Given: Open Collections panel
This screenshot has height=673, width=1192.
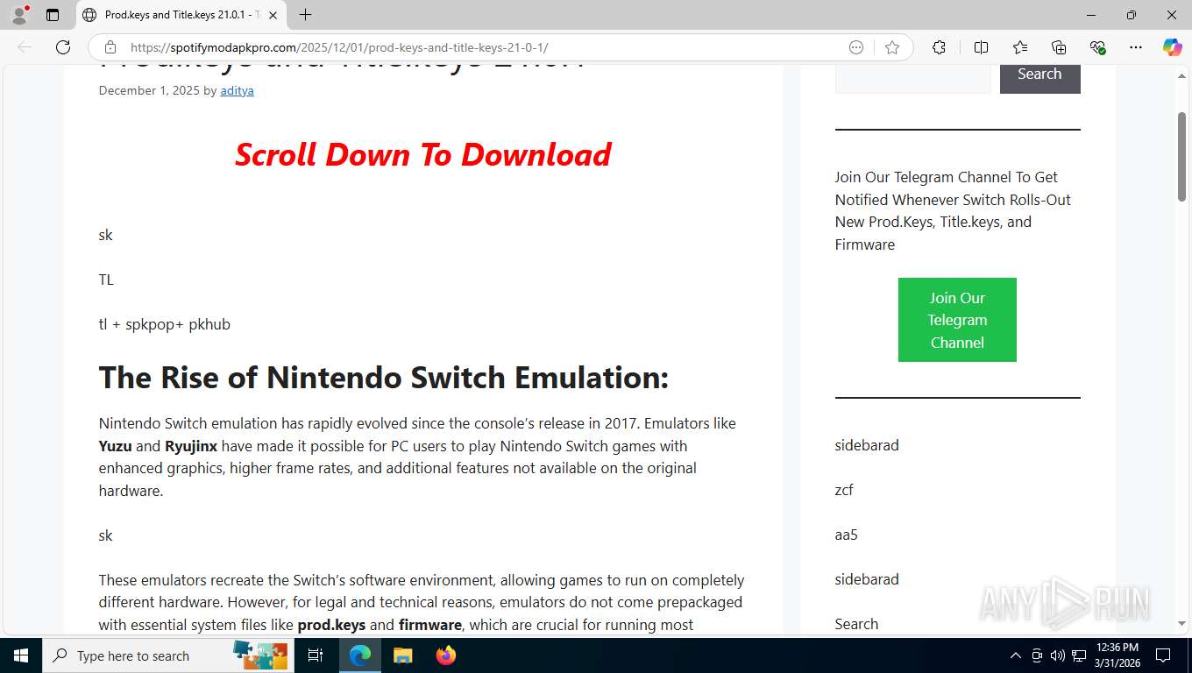Looking at the screenshot, I should (1059, 47).
